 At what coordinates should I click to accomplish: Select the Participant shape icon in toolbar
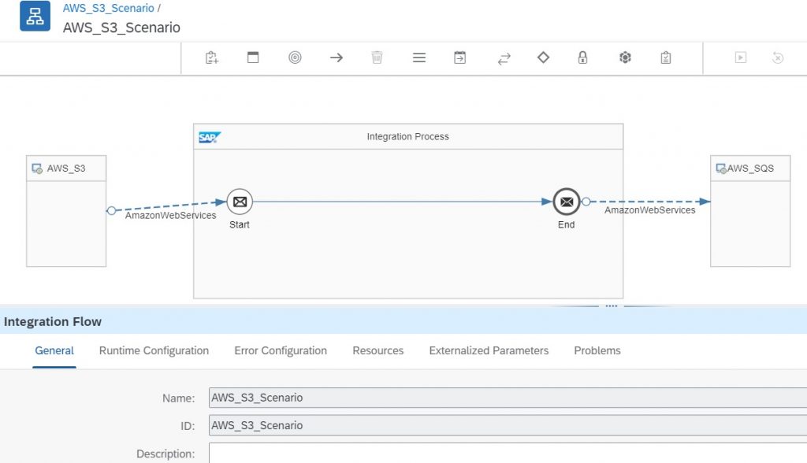click(x=253, y=57)
